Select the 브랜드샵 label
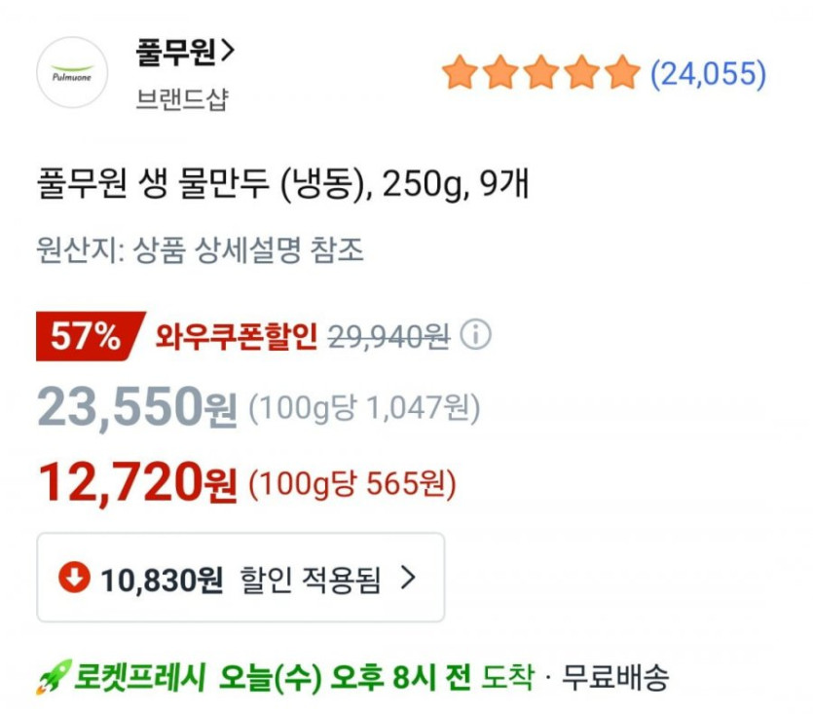 pyautogui.click(x=181, y=98)
